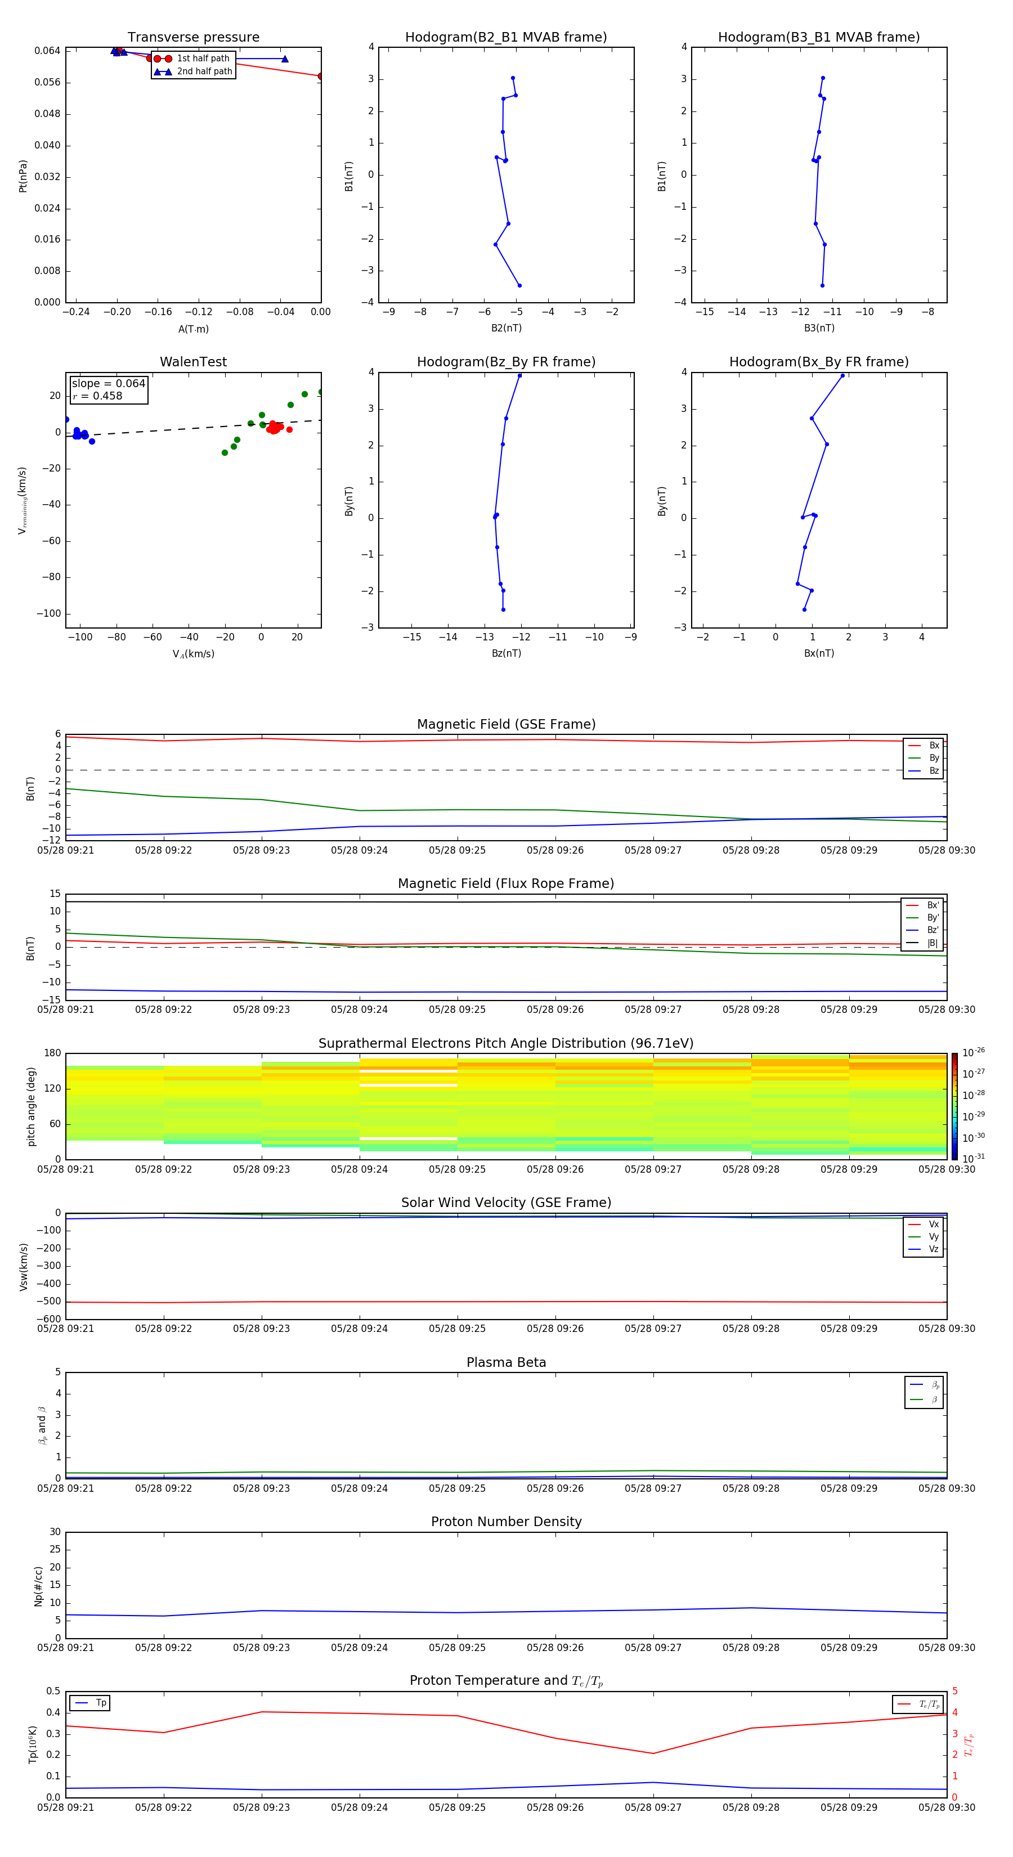The height and width of the screenshot is (1857, 1013).
Task: Select the 'Hodogram(Bz_By FR frame)' title
Action: pyautogui.click(x=506, y=362)
